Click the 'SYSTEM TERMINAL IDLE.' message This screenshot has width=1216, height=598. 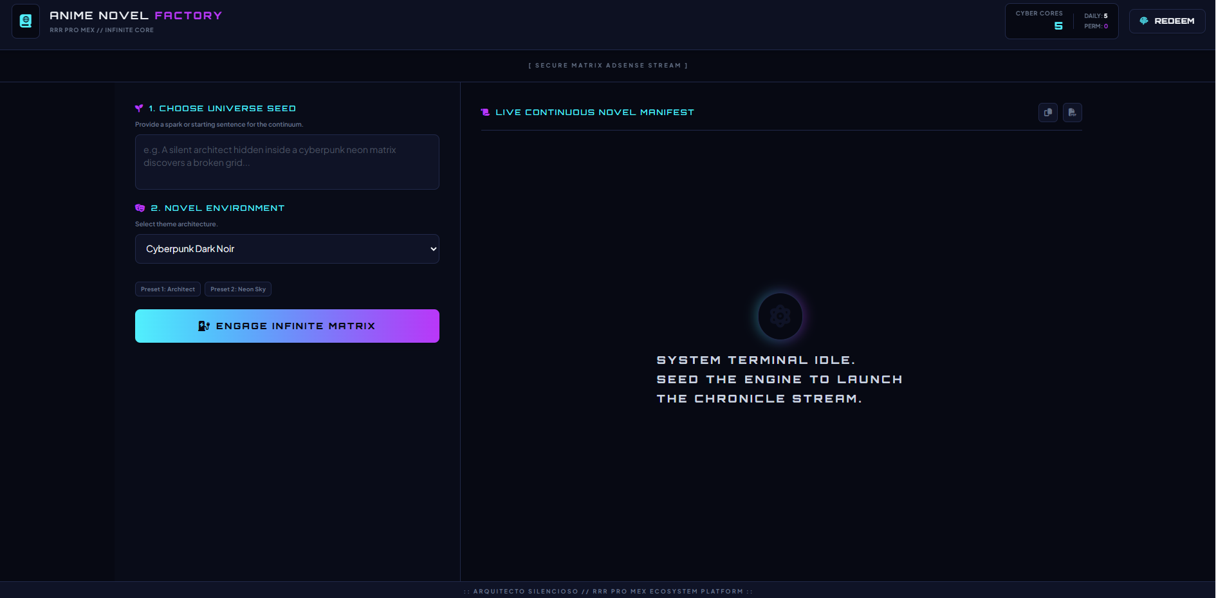click(756, 360)
